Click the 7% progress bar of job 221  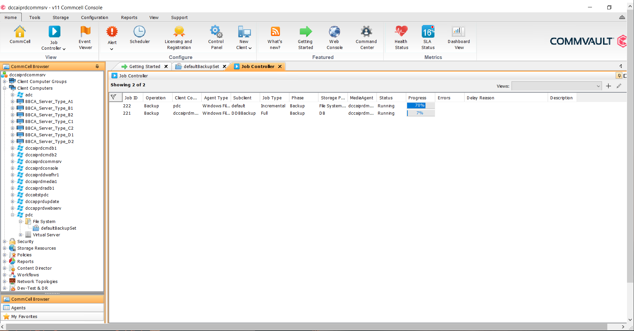[420, 113]
